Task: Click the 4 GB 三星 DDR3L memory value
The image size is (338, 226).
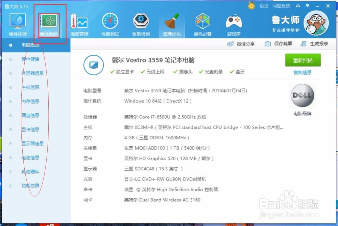Action: 156,138
